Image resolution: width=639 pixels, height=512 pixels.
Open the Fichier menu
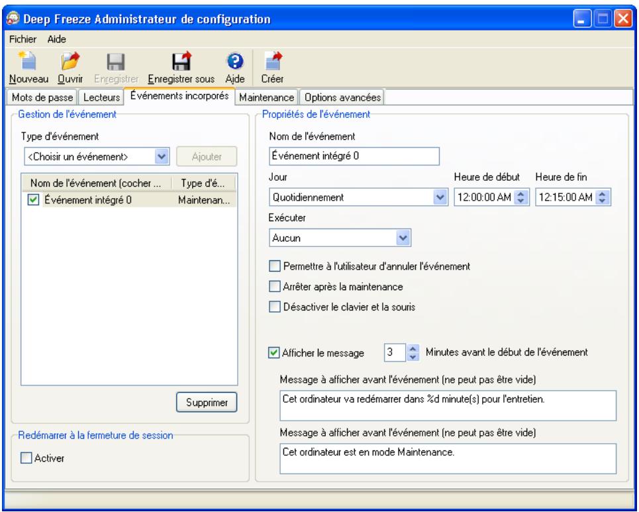click(x=23, y=39)
